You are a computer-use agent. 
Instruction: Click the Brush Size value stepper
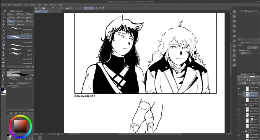29,79
